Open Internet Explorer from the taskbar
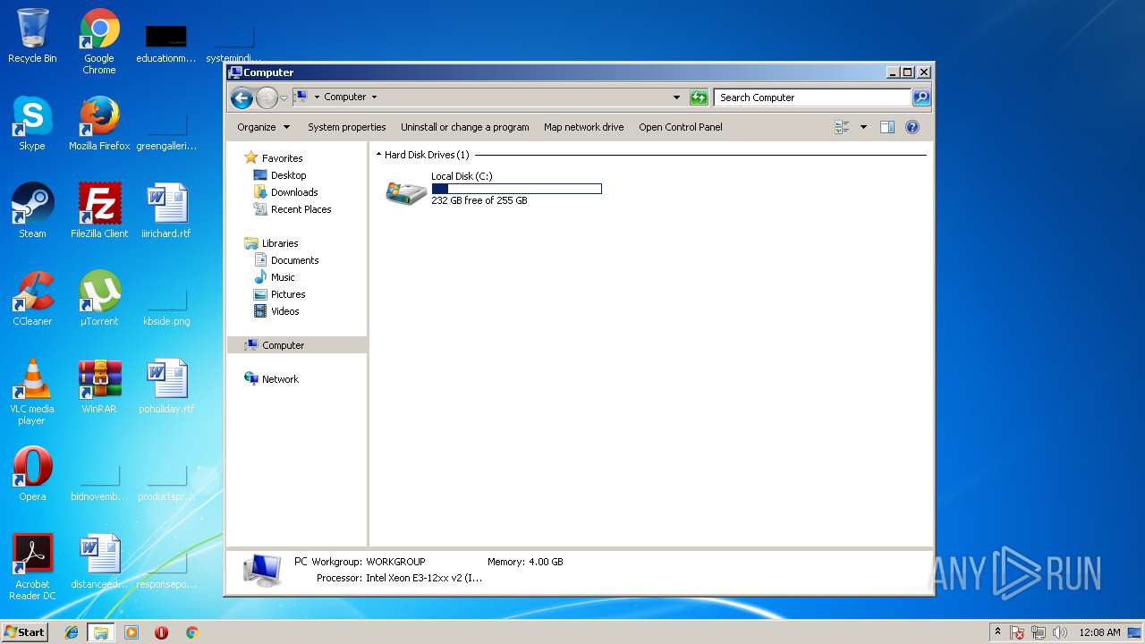 (72, 632)
